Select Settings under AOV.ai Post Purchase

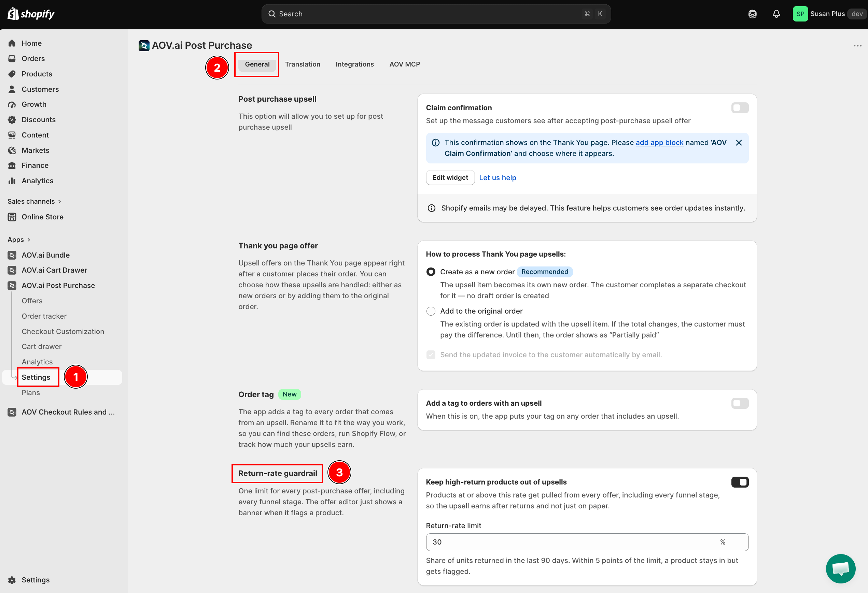[36, 377]
